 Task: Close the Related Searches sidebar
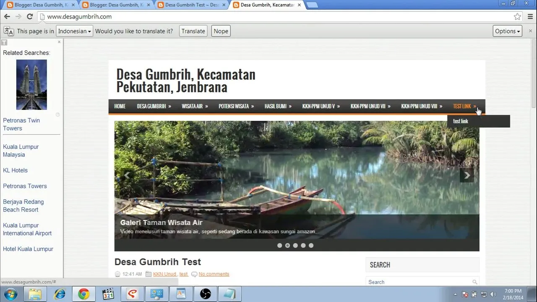(59, 42)
